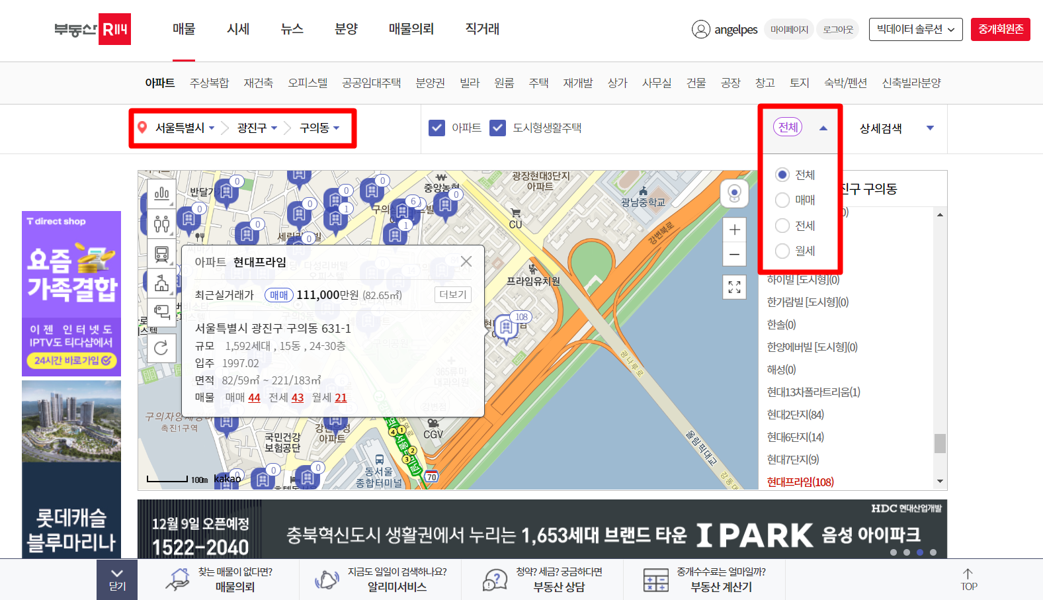Click the 로그아웃 button
The image size is (1043, 600).
(x=837, y=29)
